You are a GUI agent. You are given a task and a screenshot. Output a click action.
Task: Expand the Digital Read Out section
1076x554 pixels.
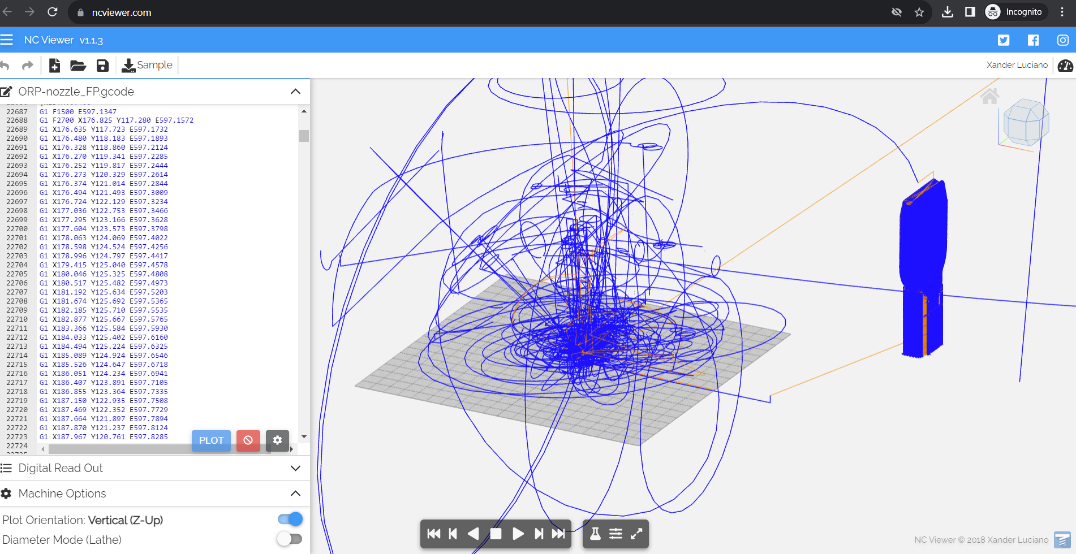[x=295, y=468]
